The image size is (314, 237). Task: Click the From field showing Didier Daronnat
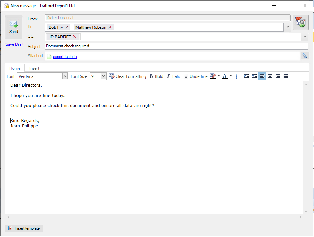(x=168, y=18)
